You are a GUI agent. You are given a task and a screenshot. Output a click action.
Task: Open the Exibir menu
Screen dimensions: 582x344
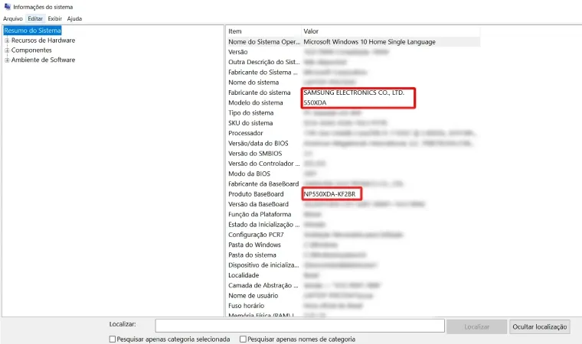coord(55,18)
